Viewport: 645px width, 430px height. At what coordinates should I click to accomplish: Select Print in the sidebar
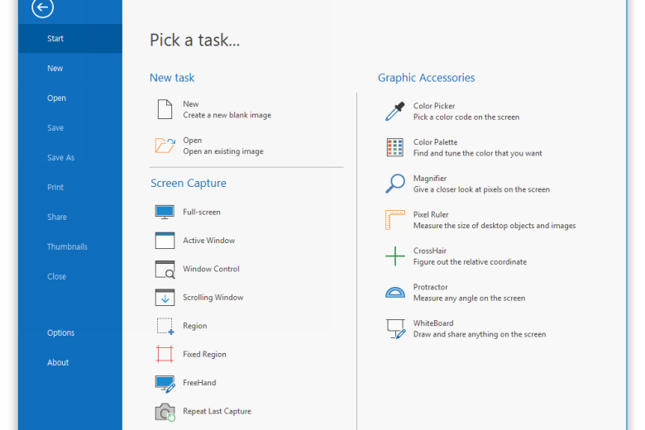pyautogui.click(x=55, y=187)
